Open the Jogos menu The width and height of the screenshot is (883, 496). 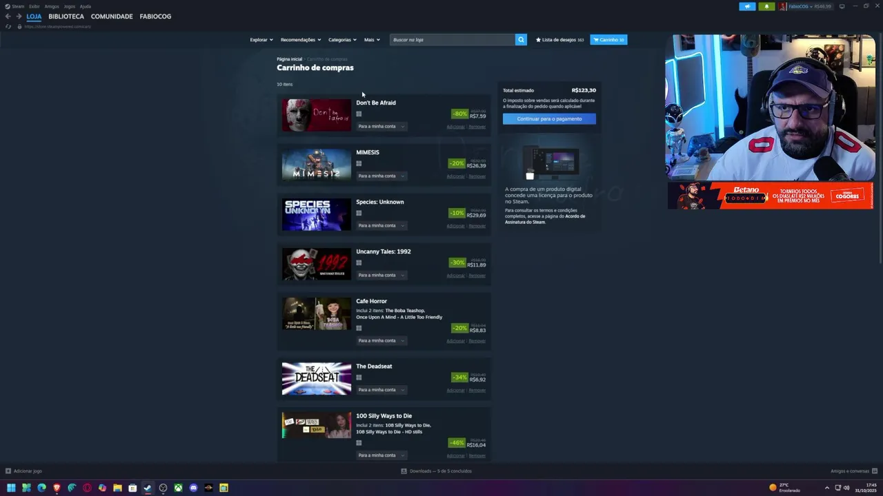pyautogui.click(x=70, y=6)
